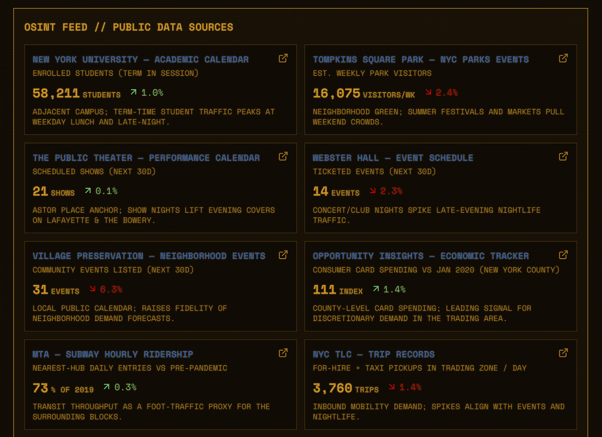This screenshot has width=602, height=437.
Task: Open external link icon on New York University card
Action: tap(283, 58)
